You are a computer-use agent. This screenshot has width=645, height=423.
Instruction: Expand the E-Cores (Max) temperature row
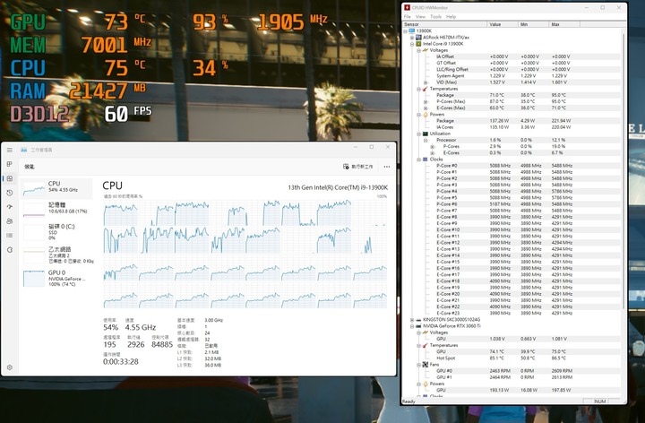pyautogui.click(x=426, y=108)
